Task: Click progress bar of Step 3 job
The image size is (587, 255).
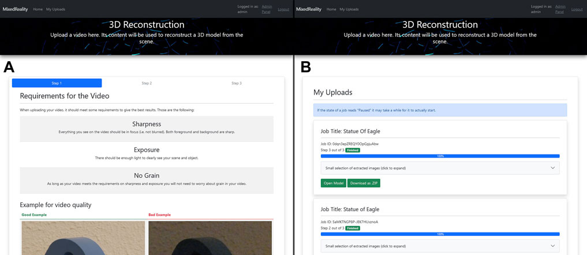Action: (x=440, y=156)
